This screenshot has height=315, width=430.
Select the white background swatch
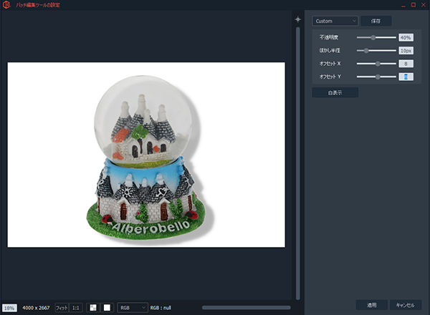107,307
